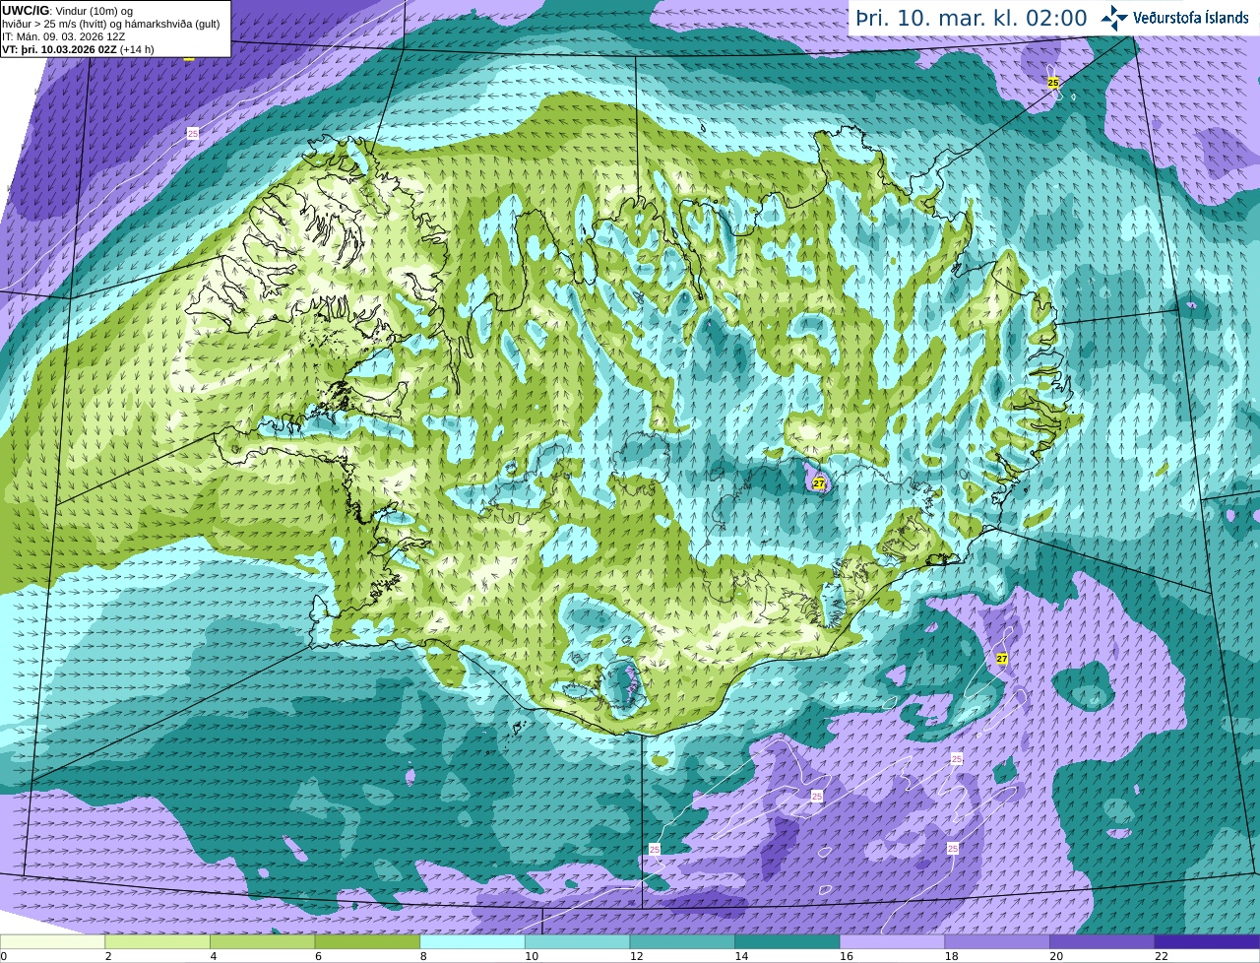
Task: Click the legend scale label '16'
Action: [846, 956]
